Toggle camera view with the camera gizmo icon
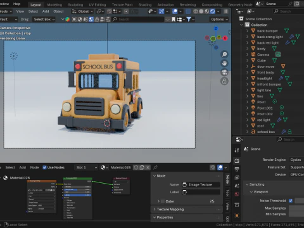 pyautogui.click(x=224, y=72)
